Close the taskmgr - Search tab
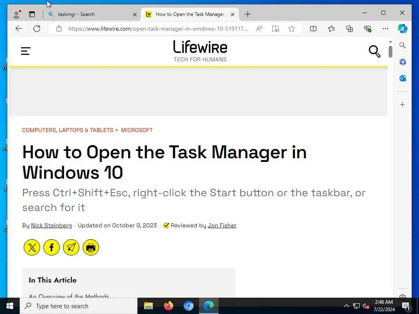The height and width of the screenshot is (314, 419). click(x=135, y=14)
